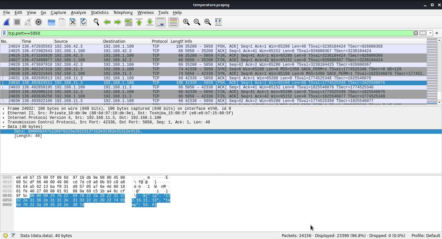Click the Profile: Default status label
The height and width of the screenshot is (239, 442).
point(425,235)
